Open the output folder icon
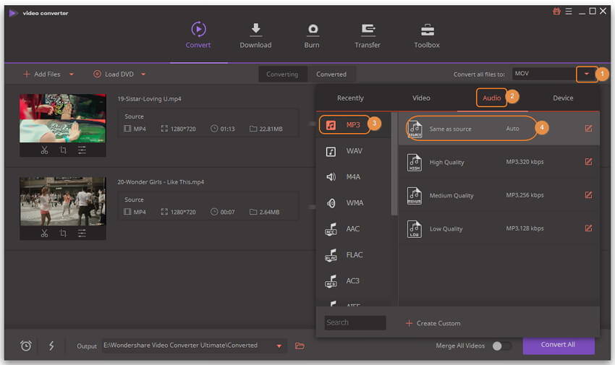The image size is (615, 365). pos(300,345)
